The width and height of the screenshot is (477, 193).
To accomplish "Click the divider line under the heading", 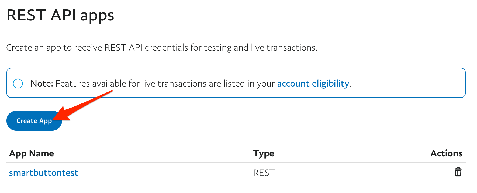I will [x=236, y=30].
